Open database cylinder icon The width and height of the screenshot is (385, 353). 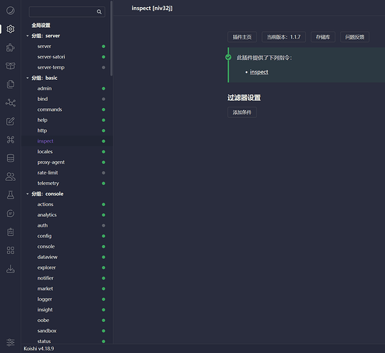tap(11, 158)
